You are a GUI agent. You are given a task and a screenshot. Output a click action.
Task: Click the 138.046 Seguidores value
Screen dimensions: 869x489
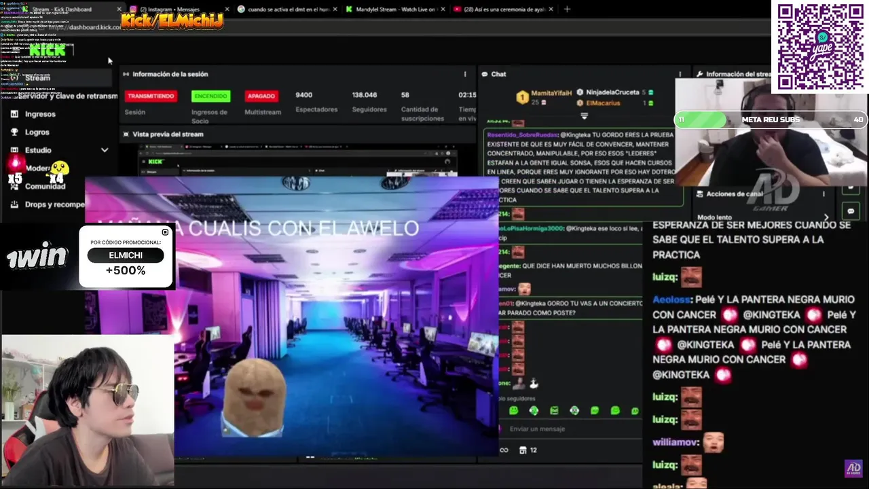click(365, 95)
